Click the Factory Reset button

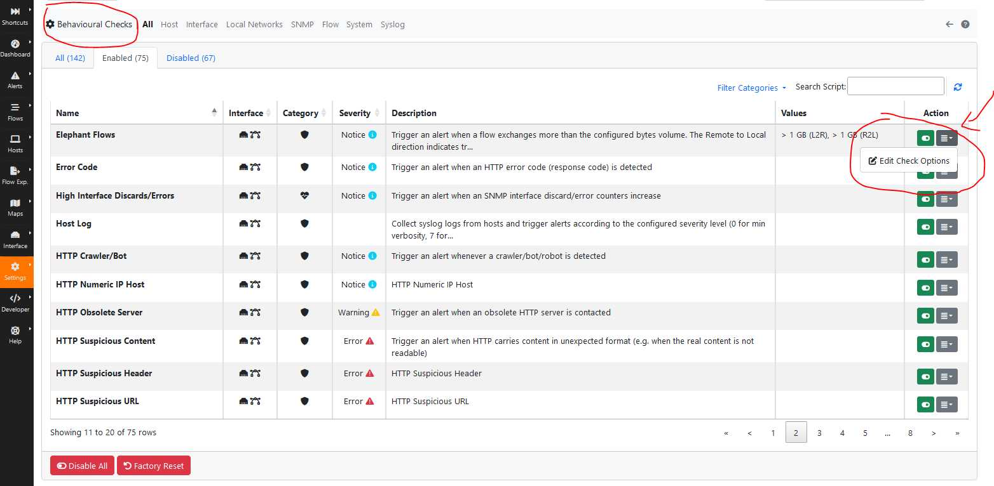coord(153,465)
